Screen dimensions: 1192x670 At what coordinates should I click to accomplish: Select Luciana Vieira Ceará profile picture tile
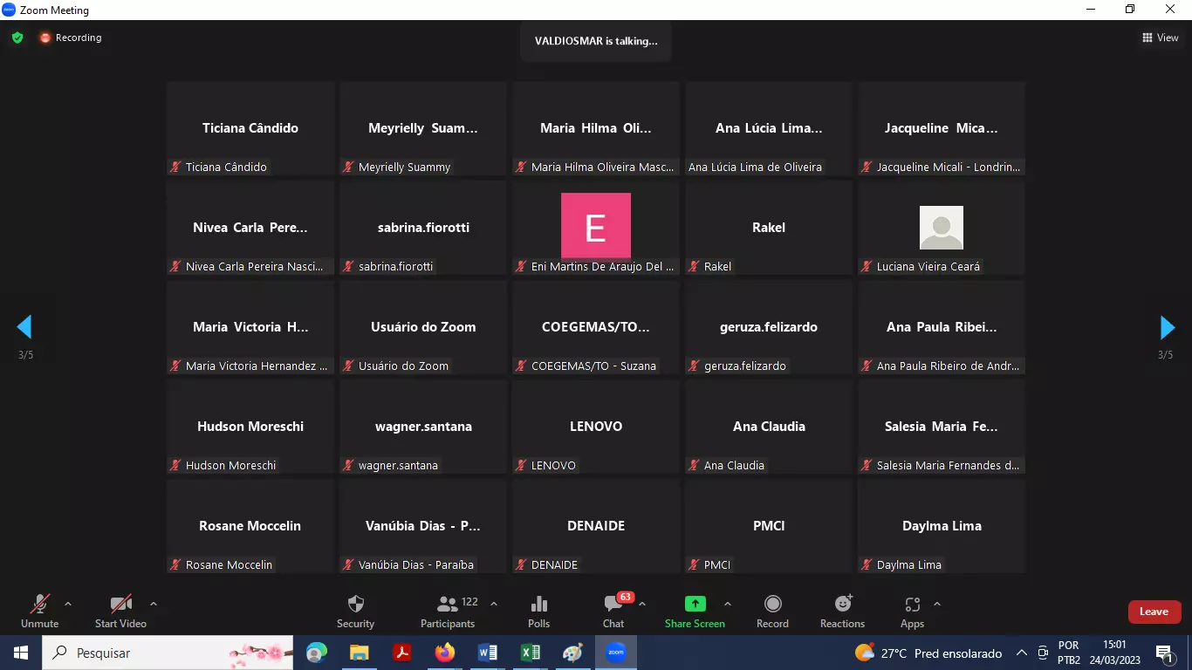[942, 228]
